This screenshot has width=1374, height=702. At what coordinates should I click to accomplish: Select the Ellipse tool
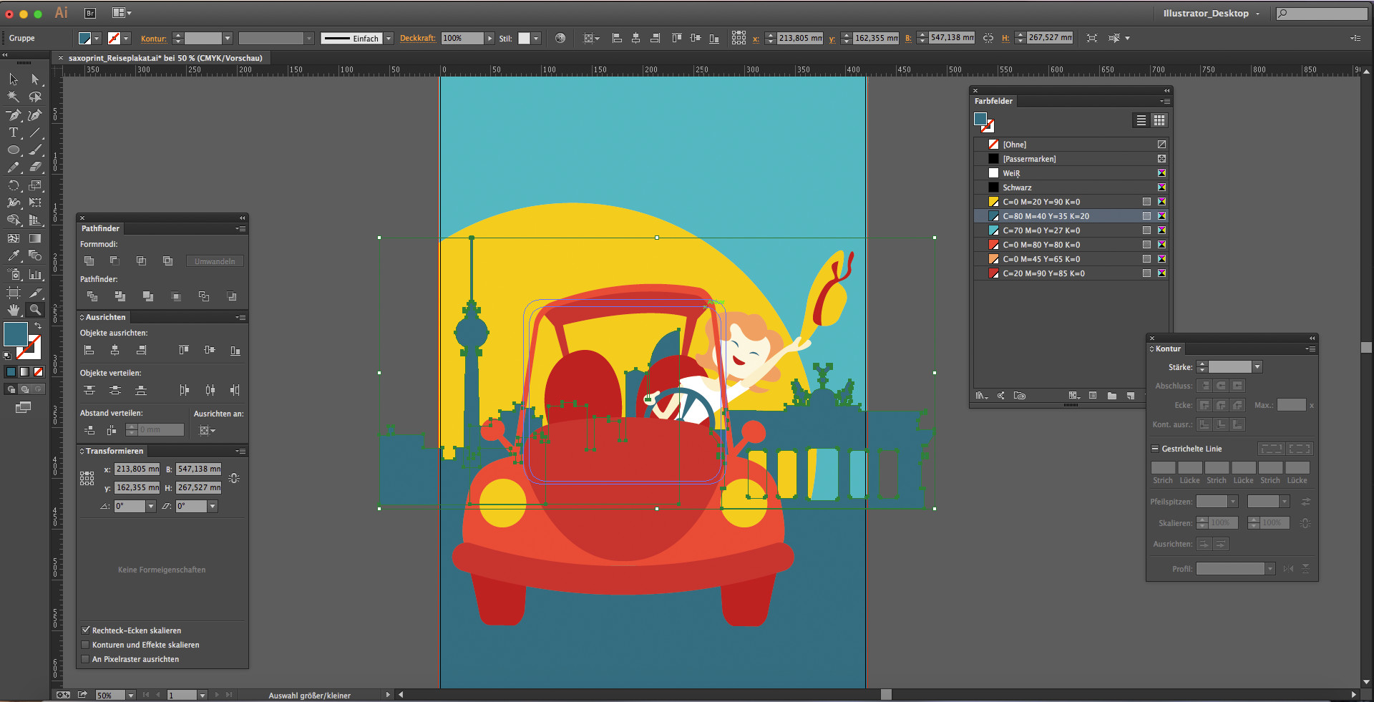tap(14, 150)
